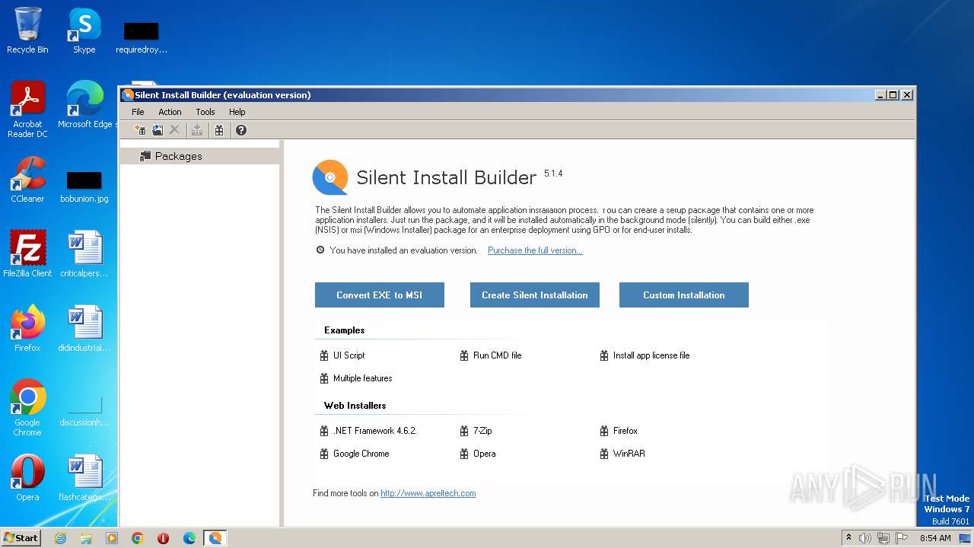
Task: Open the www.apreltech.com link
Action: [428, 493]
